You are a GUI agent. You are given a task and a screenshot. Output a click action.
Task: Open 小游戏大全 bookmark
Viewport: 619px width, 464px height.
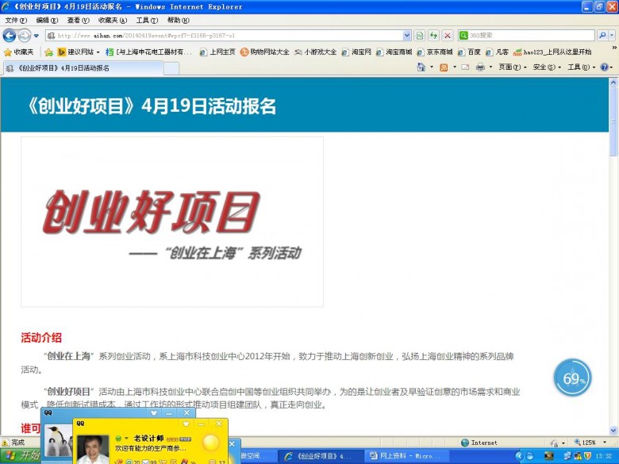click(315, 52)
